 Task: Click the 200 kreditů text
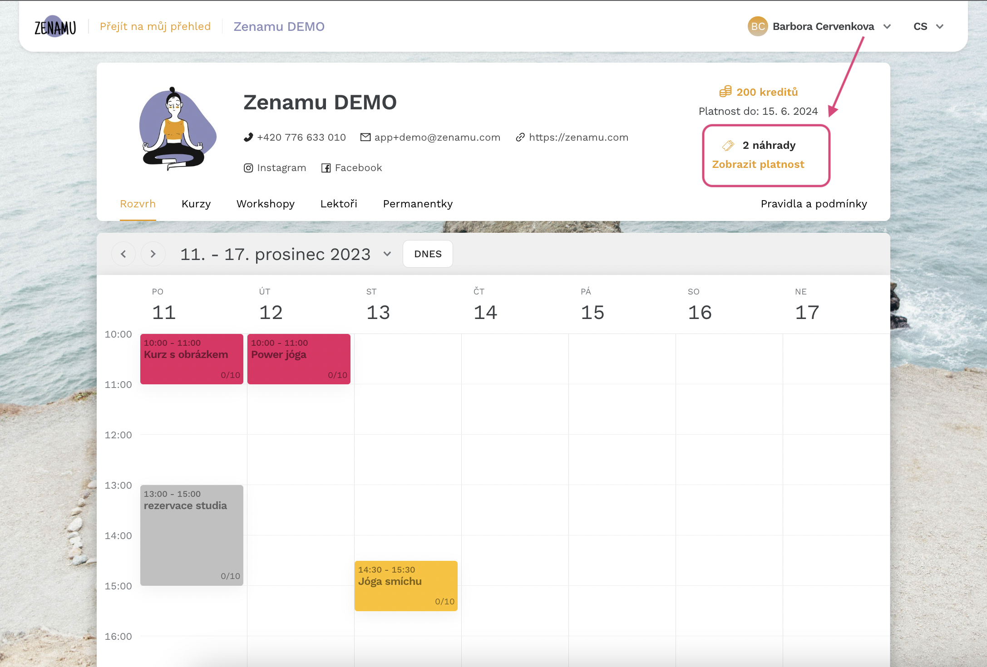(767, 92)
